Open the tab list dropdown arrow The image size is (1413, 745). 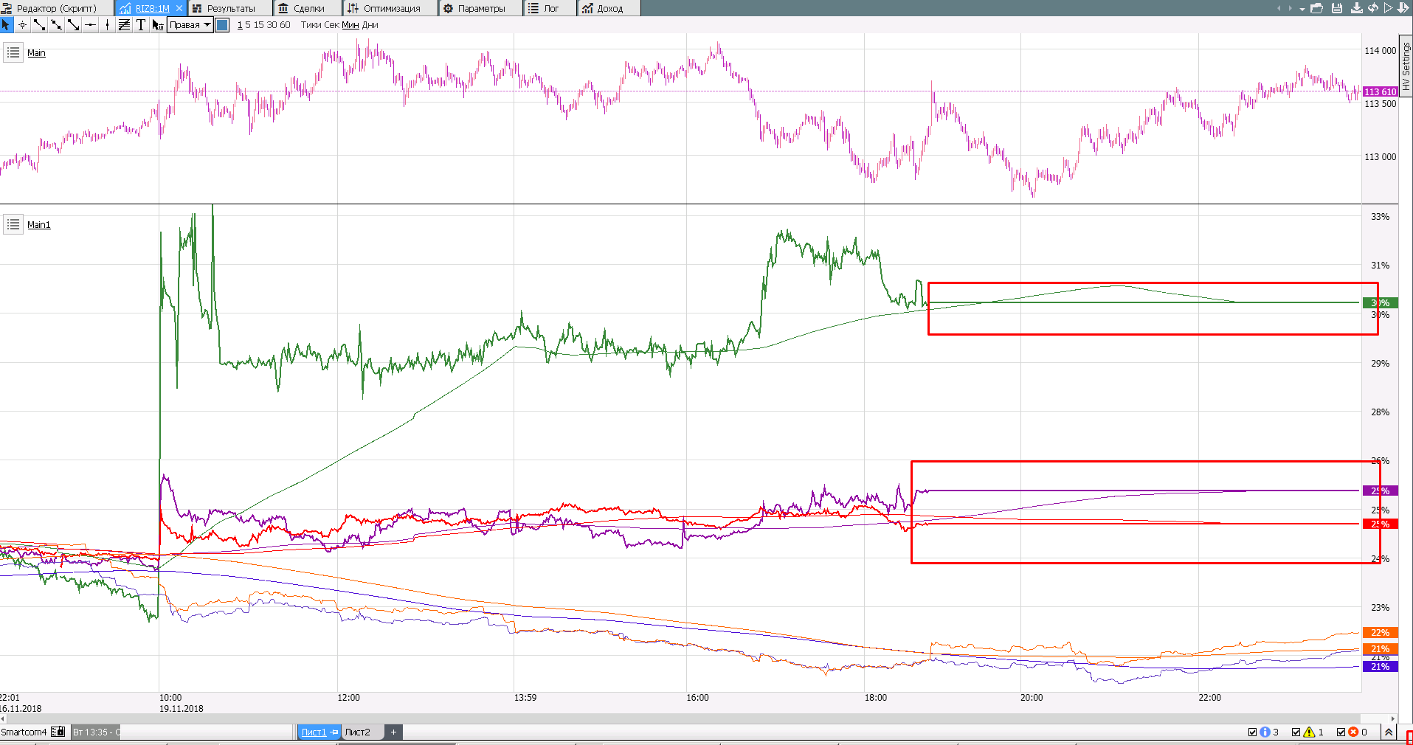[1303, 9]
